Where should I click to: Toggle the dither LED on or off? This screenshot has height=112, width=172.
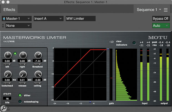(x=20, y=95)
